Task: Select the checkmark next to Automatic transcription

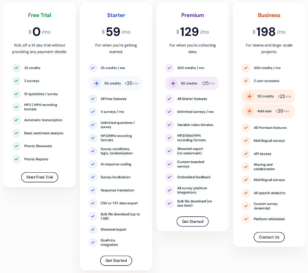Action: pos(16,120)
